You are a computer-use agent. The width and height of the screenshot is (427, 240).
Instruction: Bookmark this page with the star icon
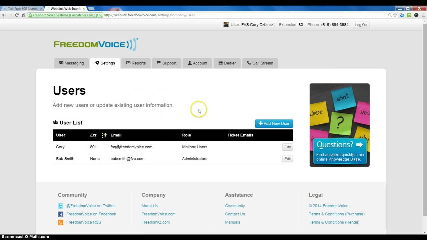pos(395,15)
